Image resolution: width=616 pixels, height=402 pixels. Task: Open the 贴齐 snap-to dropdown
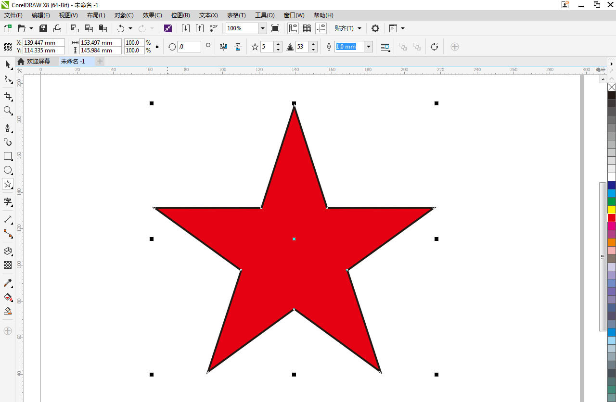pos(348,28)
